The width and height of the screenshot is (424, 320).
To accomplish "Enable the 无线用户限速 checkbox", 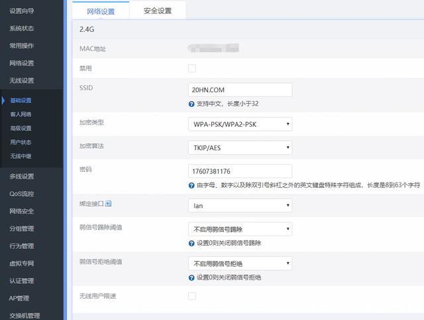I will pyautogui.click(x=192, y=295).
